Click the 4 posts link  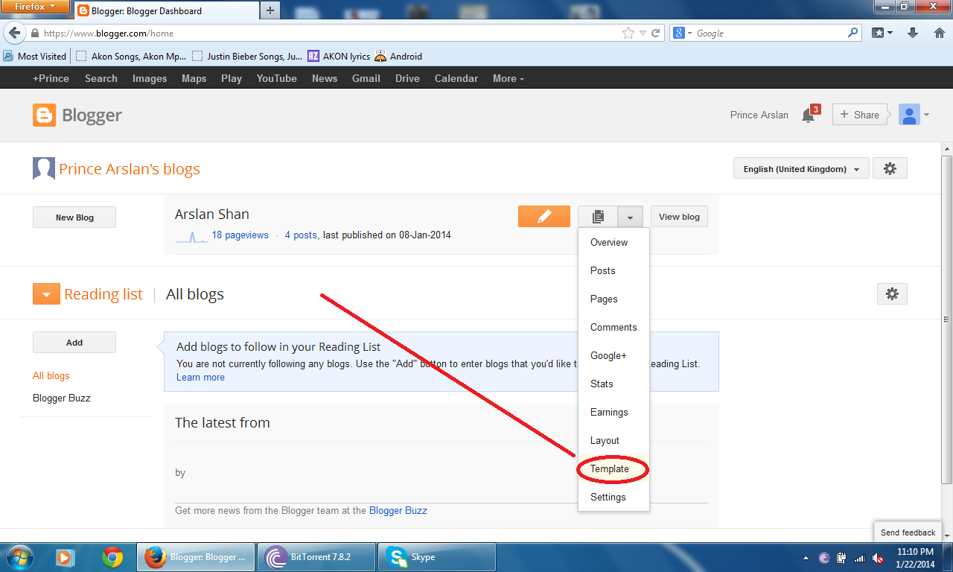pos(302,235)
